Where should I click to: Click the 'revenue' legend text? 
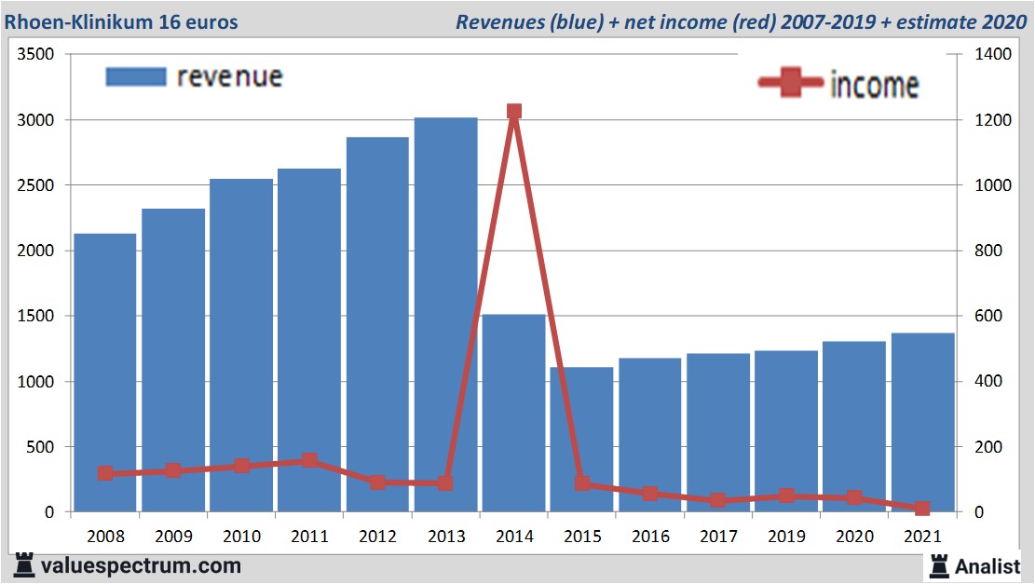230,76
